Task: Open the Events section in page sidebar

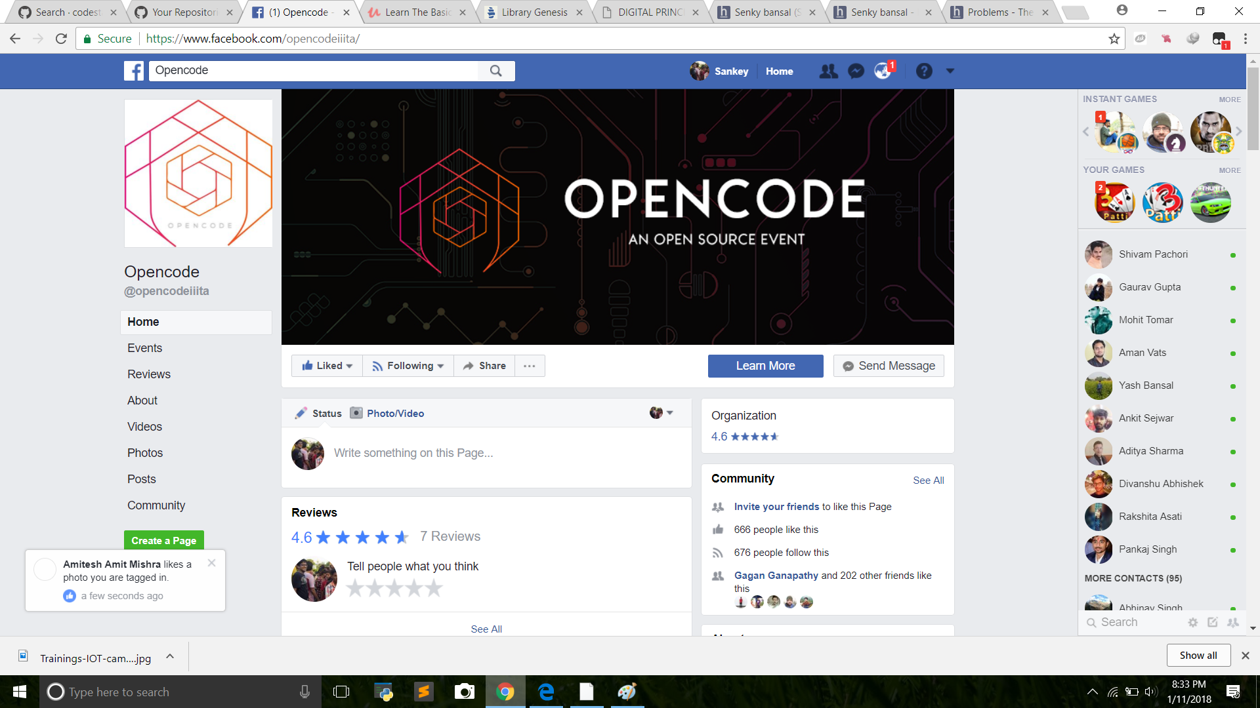Action: (144, 347)
